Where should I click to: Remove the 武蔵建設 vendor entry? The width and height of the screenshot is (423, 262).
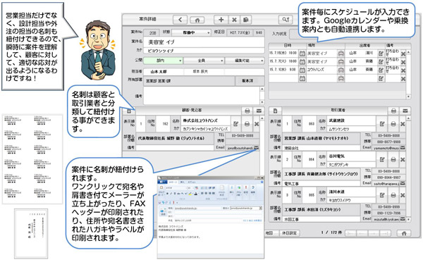[x=403, y=124]
